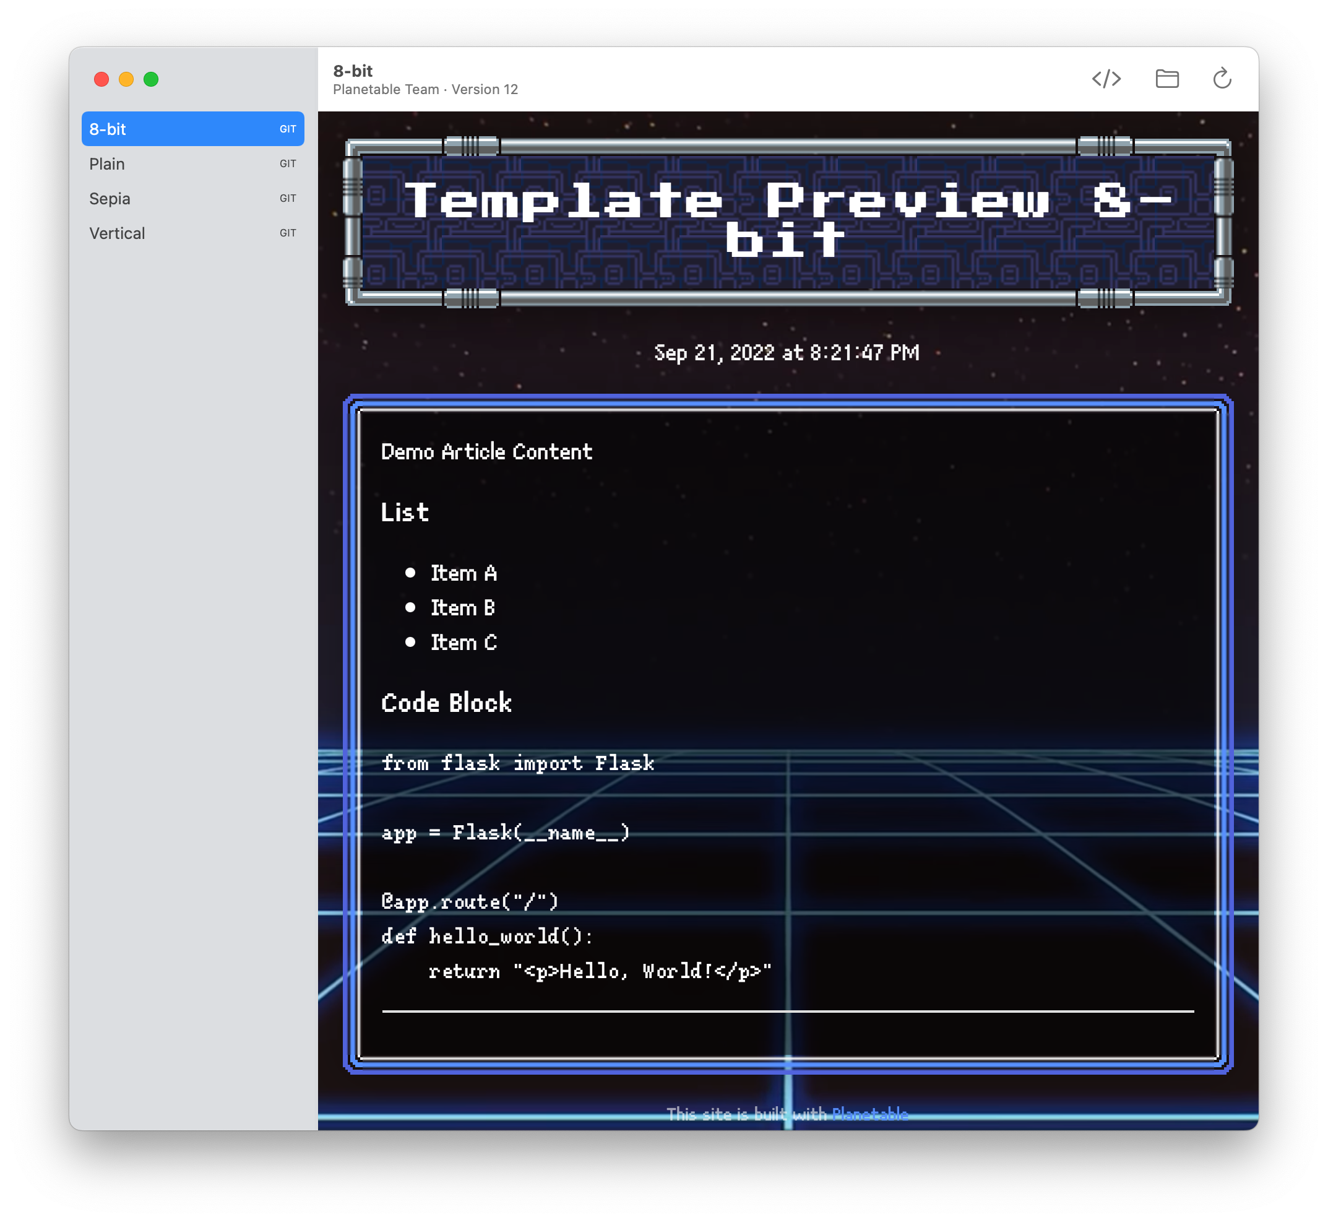Minimize the window with yellow button
Image resolution: width=1328 pixels, height=1222 pixels.
(x=126, y=79)
